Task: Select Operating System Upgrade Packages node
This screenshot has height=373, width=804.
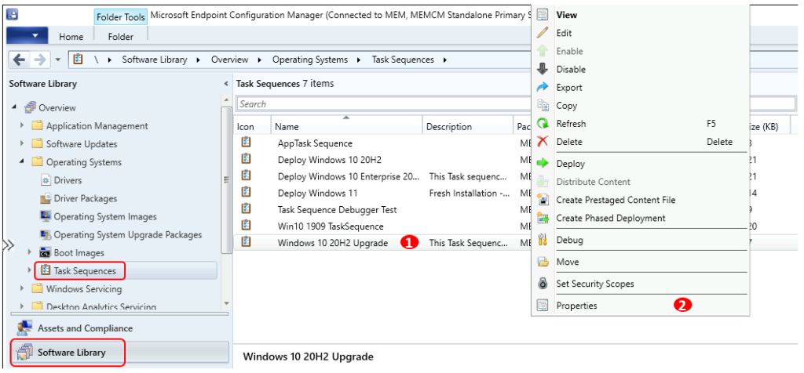Action: pyautogui.click(x=128, y=235)
